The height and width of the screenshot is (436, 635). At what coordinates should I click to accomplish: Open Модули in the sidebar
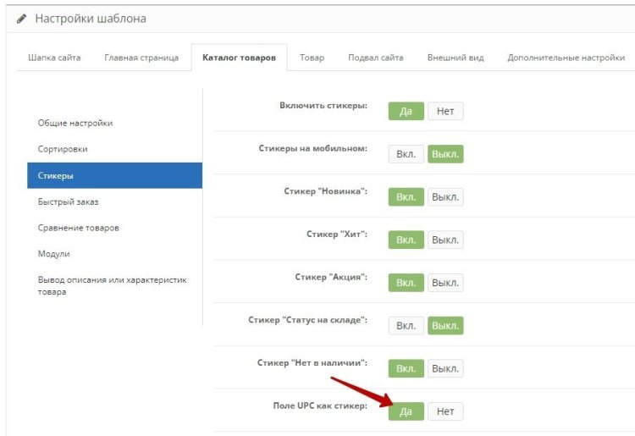[54, 253]
